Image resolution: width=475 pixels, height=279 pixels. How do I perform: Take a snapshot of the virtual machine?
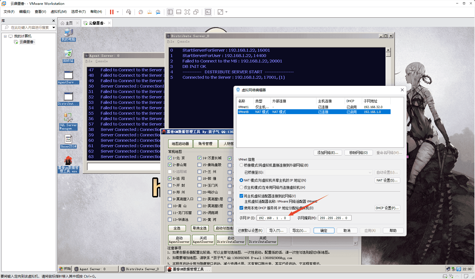(x=140, y=12)
